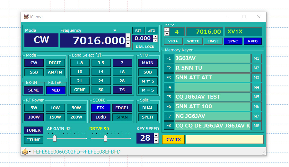
Task: Click the M ⇄ S VFO swap button
Action: coord(148,81)
